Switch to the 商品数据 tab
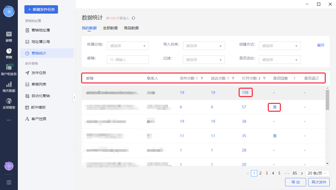336x190 pixels. (x=131, y=28)
